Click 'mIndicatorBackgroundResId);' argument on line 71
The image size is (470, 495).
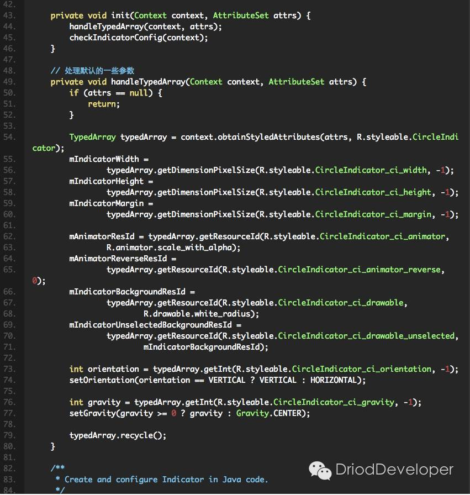tap(206, 347)
